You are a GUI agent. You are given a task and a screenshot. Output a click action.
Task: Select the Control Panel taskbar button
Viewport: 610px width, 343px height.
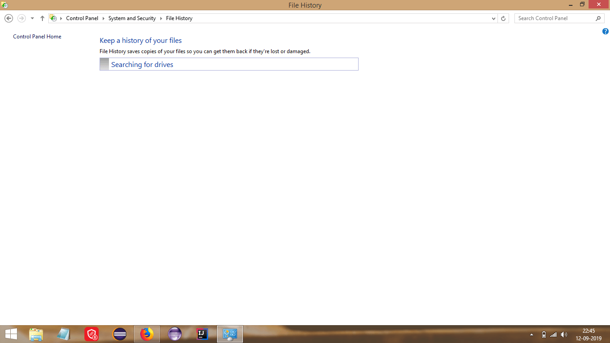coord(230,334)
